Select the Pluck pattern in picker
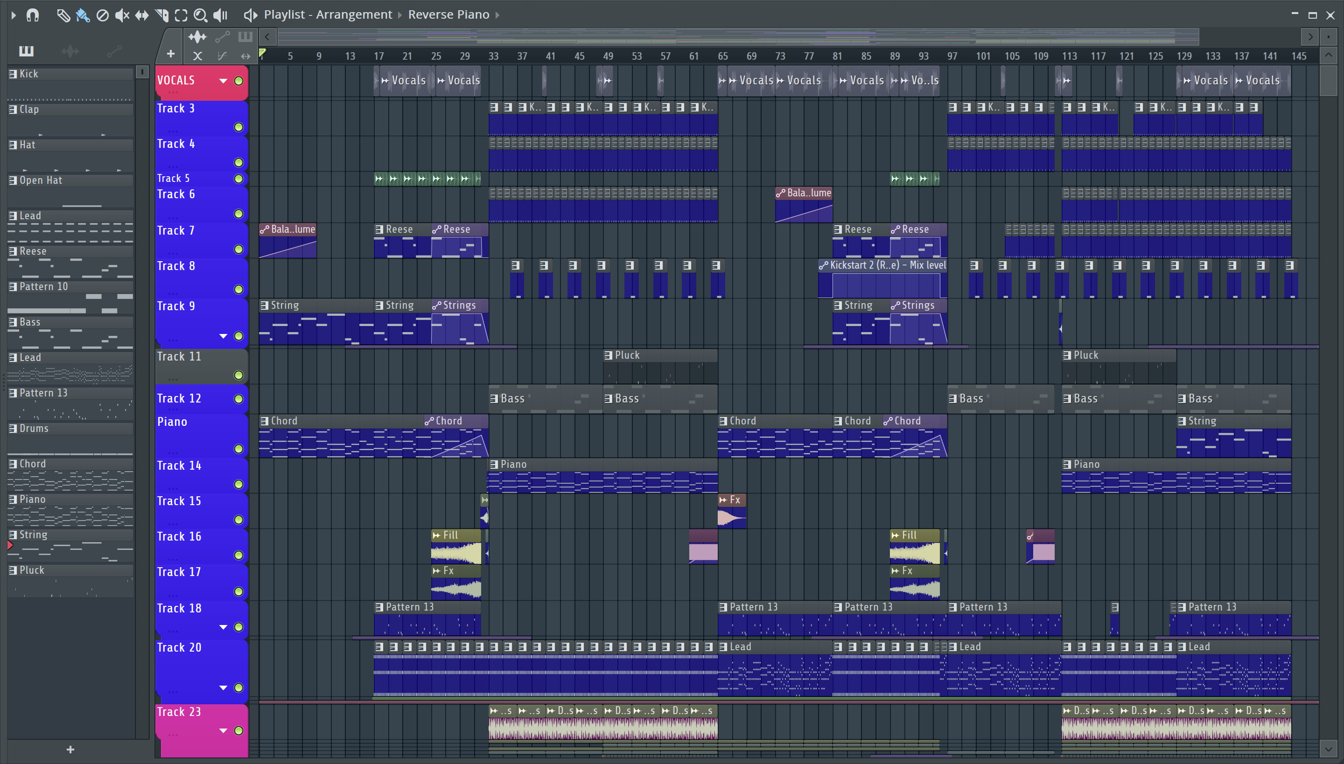Screen dimensions: 1344x764 click(x=70, y=580)
